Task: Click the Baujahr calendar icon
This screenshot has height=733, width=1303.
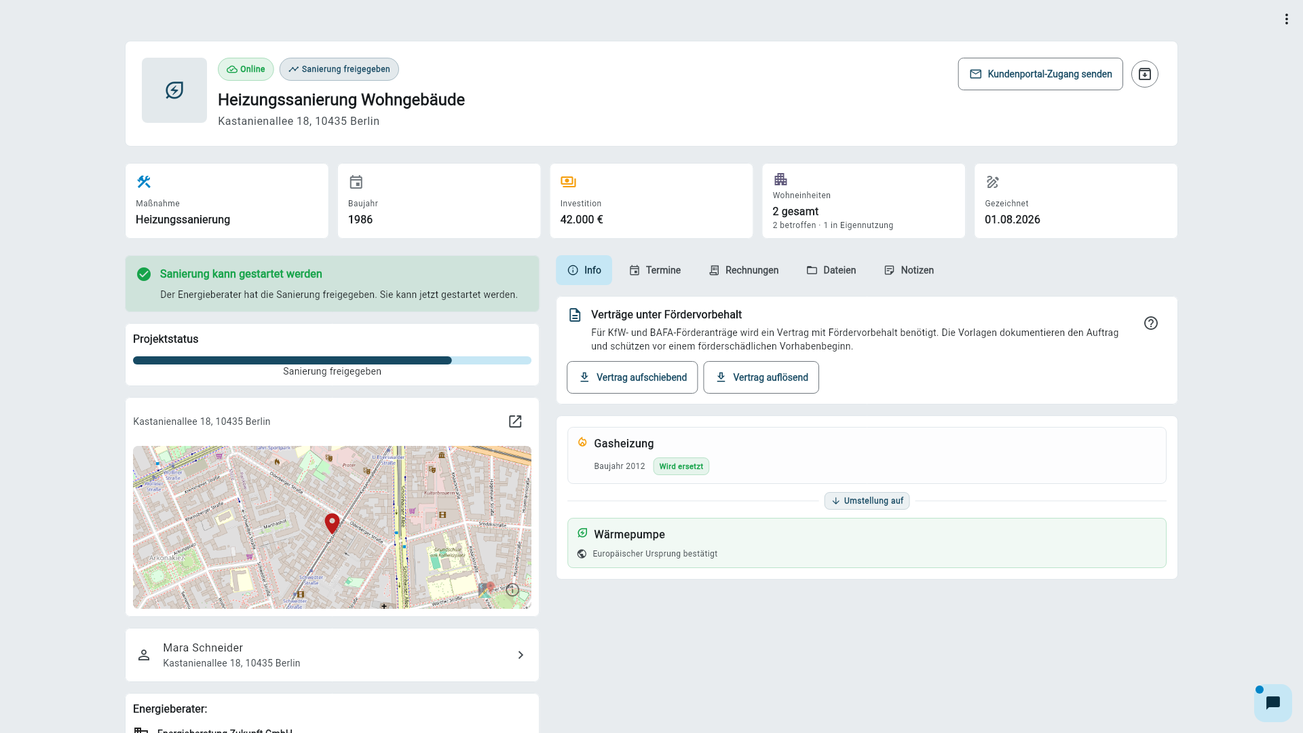Action: pyautogui.click(x=356, y=182)
